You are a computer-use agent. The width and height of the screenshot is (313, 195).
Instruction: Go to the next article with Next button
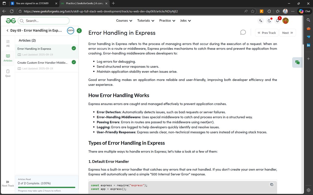[287, 32]
